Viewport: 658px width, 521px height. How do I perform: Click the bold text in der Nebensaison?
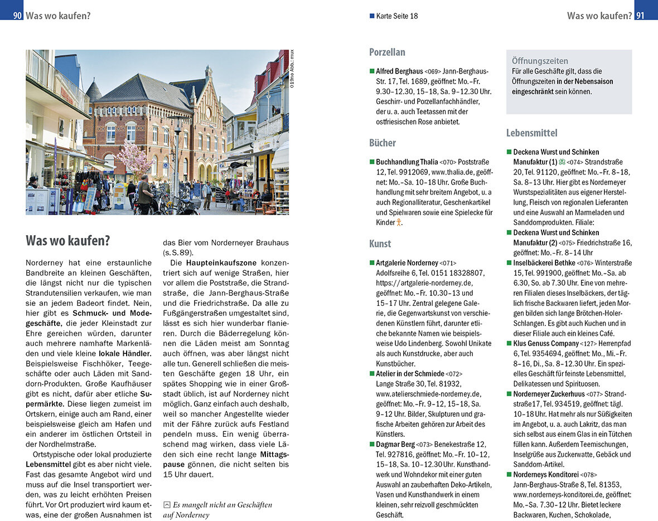tap(584, 81)
